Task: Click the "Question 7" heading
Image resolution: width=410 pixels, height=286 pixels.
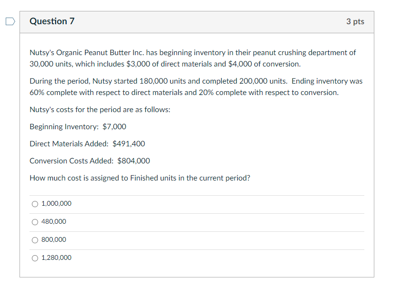Action: (x=52, y=21)
